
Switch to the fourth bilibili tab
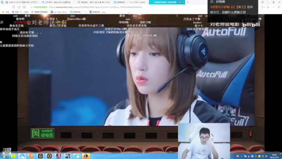[131, 2]
